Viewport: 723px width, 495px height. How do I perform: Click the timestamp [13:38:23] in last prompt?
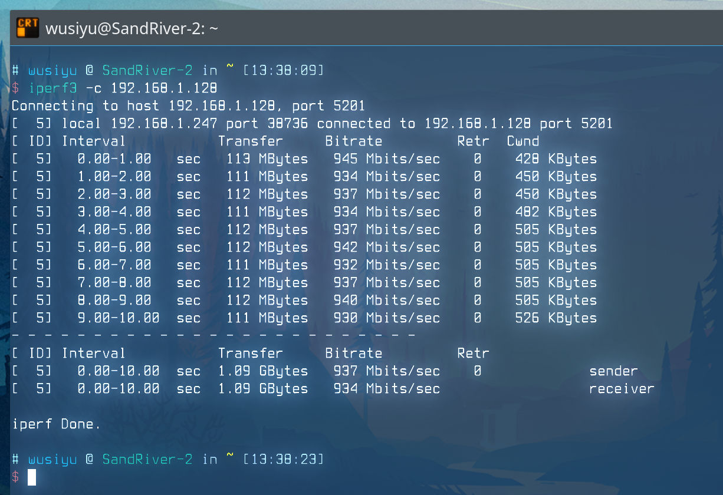283,460
